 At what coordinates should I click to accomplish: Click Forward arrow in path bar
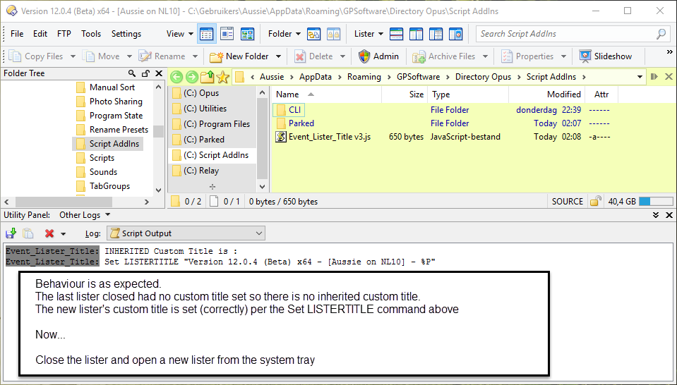point(192,77)
